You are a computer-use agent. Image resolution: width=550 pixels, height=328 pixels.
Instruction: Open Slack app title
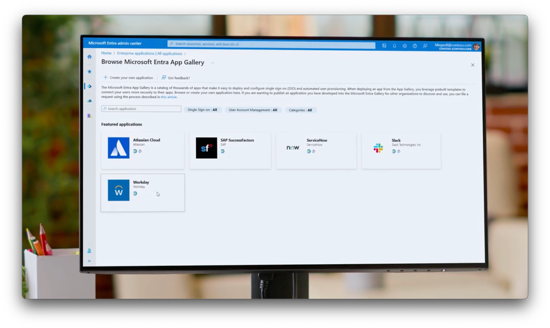(x=396, y=140)
